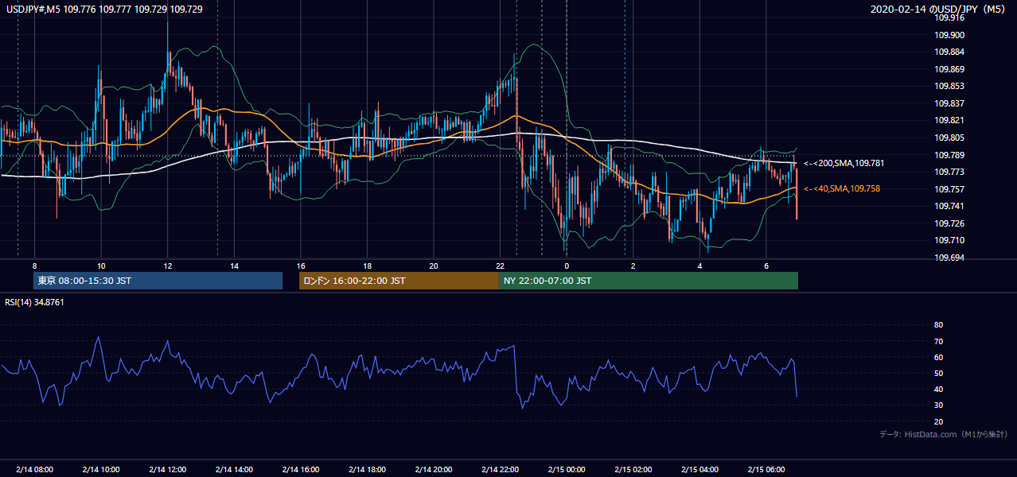Viewport: 1017px width, 477px height.
Task: Click hour tick 16 under the price chart
Action: tap(300, 266)
